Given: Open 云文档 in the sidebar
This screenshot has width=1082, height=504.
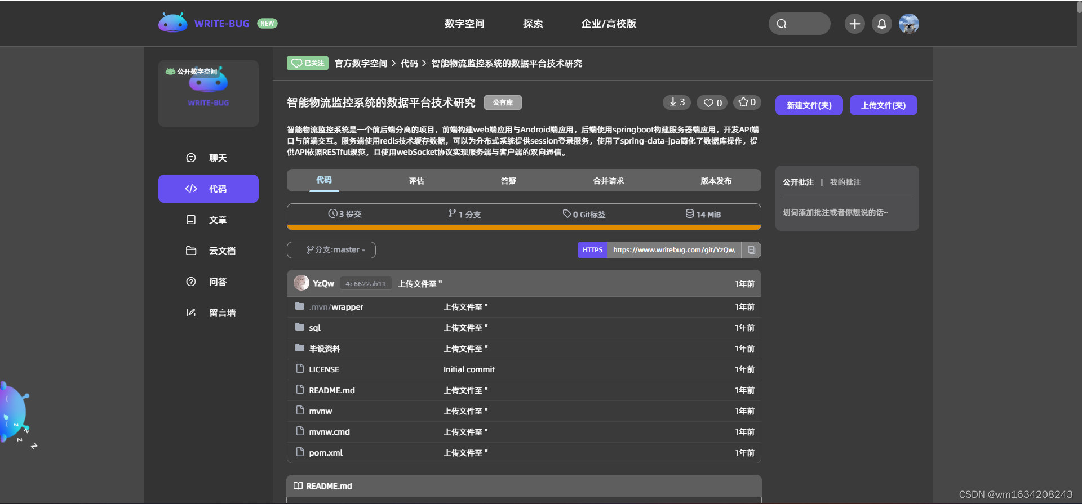Looking at the screenshot, I should click(x=209, y=251).
